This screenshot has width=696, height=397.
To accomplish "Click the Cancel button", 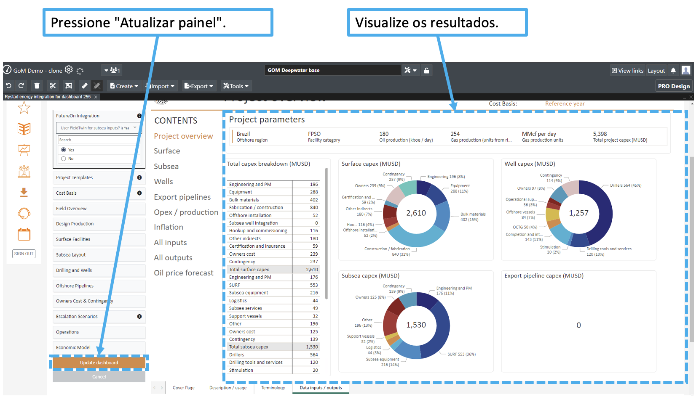I will 99,377.
